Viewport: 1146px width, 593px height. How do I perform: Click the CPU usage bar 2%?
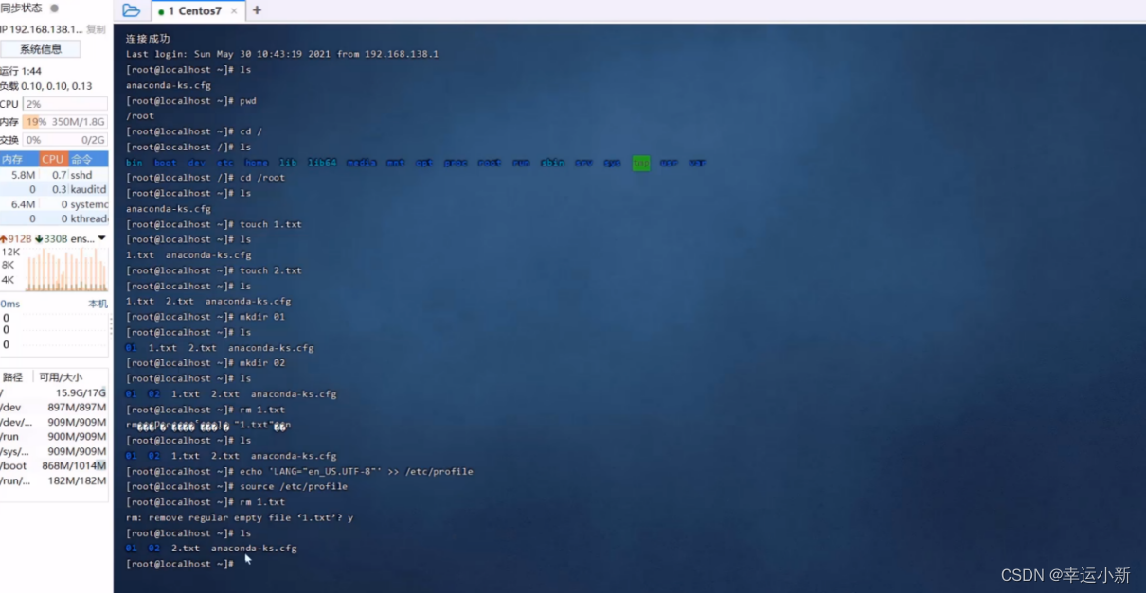tap(64, 104)
